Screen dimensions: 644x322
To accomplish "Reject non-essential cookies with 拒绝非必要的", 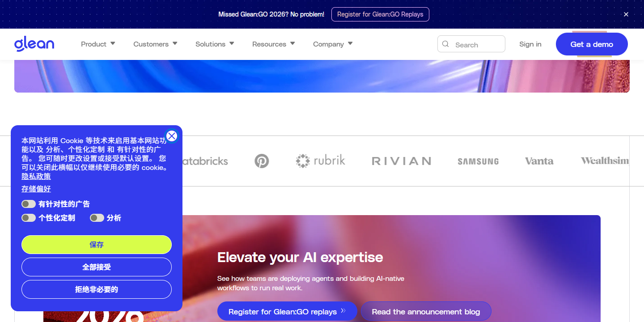I will [97, 289].
